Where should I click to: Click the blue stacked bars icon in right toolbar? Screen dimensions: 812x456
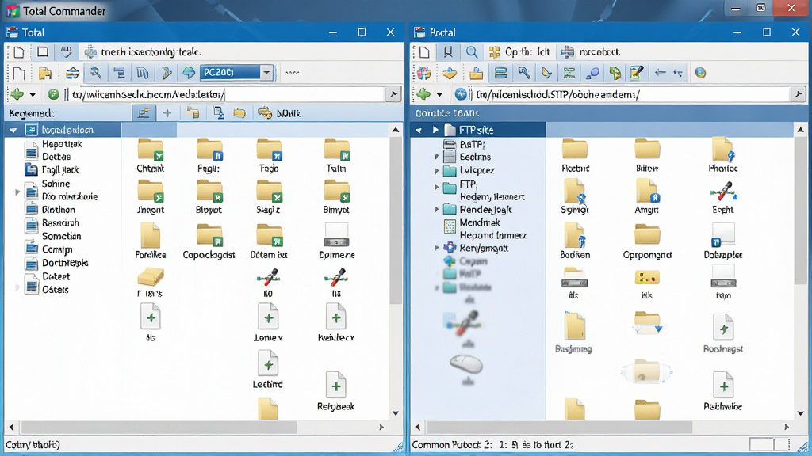[x=500, y=73]
